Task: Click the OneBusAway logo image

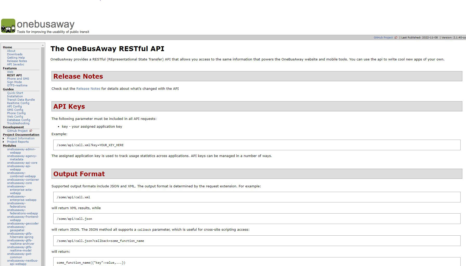Action: (46, 26)
